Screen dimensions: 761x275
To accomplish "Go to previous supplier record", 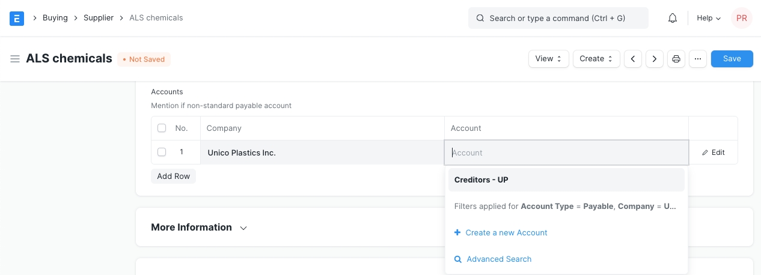I will click(633, 59).
